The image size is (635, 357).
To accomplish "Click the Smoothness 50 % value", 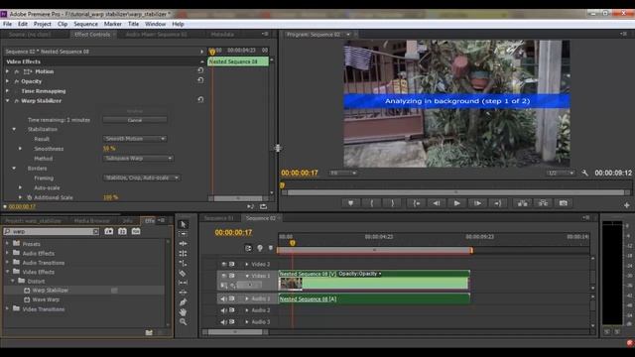I will coord(109,149).
